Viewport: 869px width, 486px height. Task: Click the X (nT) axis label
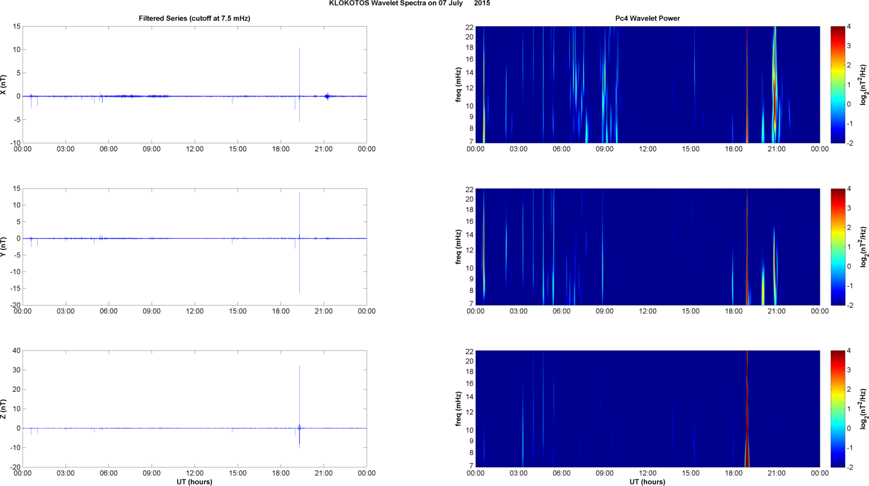[3, 85]
